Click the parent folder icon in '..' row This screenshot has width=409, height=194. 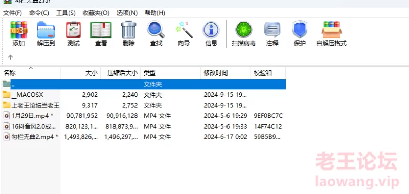6,84
